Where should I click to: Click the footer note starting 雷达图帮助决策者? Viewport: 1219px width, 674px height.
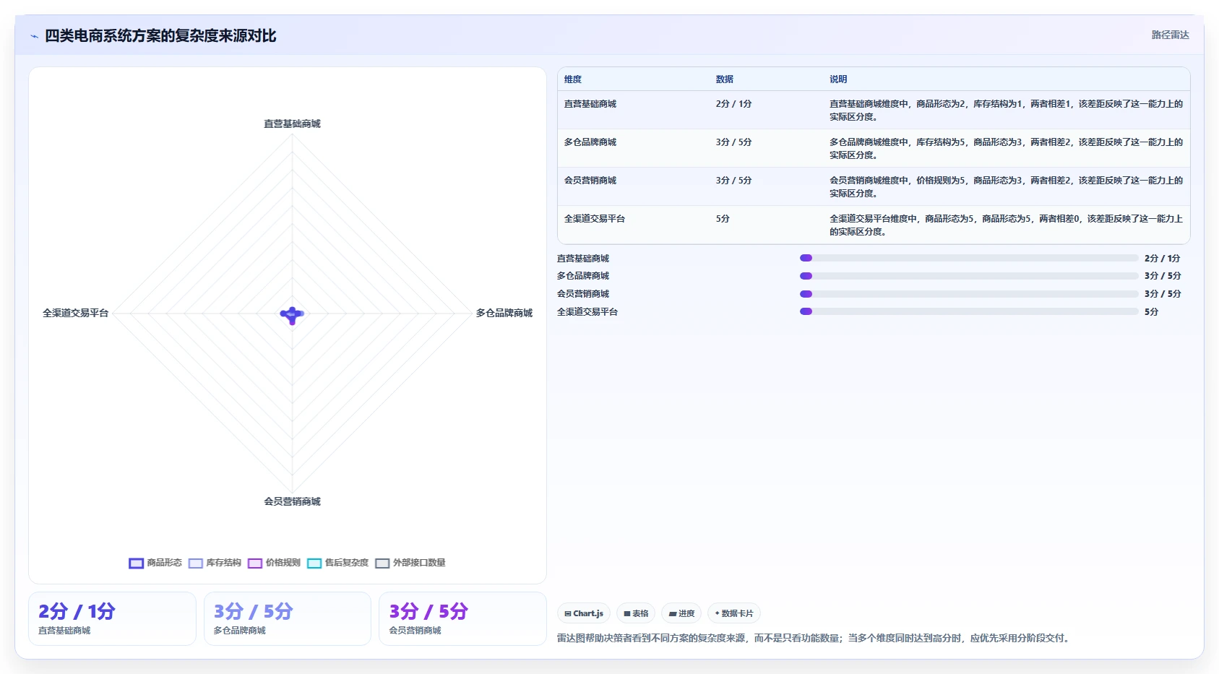(814, 639)
